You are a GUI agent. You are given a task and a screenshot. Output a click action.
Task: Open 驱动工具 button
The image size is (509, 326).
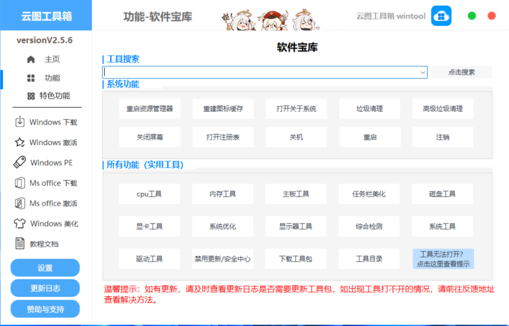(x=149, y=259)
